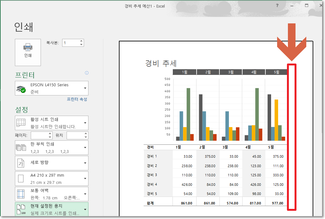This screenshot has height=219, width=325.
Task: Click the Excel help question mark icon
Action: [277, 6]
